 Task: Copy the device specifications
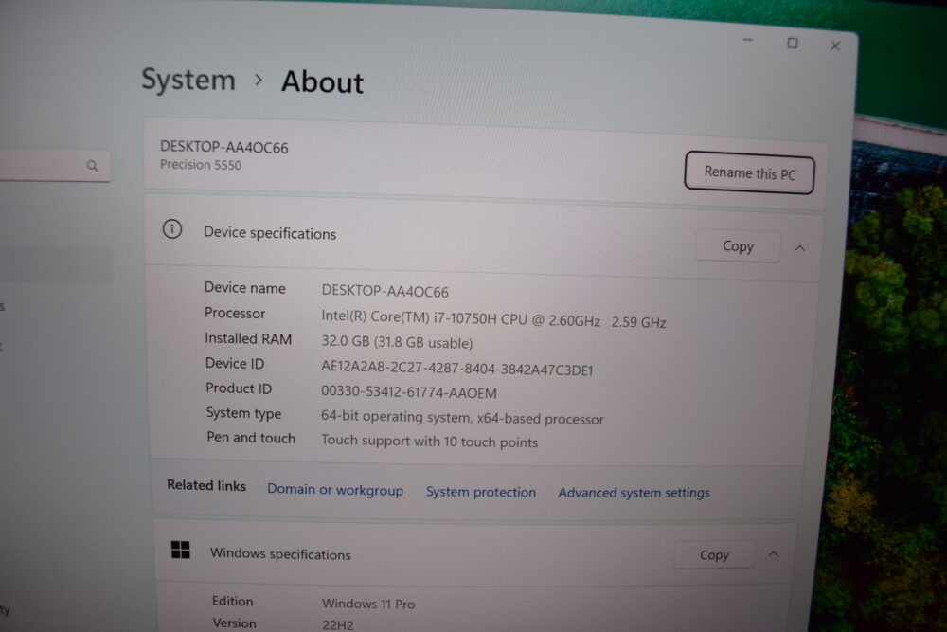(x=738, y=246)
